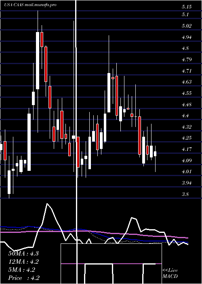
Task: Click the tallest white candlestick near 5.02
Action: [x=38, y=60]
